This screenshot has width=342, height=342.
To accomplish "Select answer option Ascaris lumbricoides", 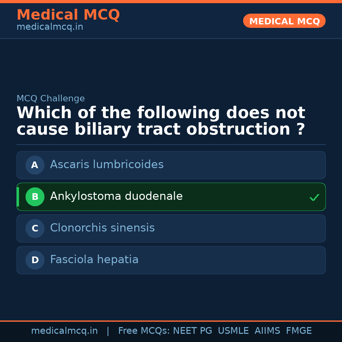I will (x=171, y=165).
